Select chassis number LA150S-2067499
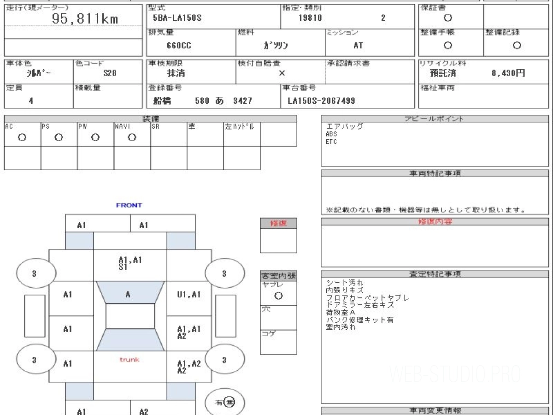 (321, 101)
